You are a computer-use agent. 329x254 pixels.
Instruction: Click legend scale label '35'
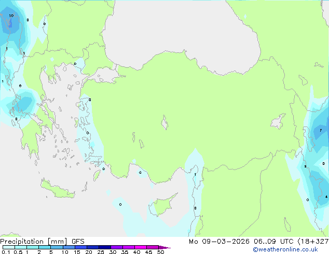coord(125,252)
